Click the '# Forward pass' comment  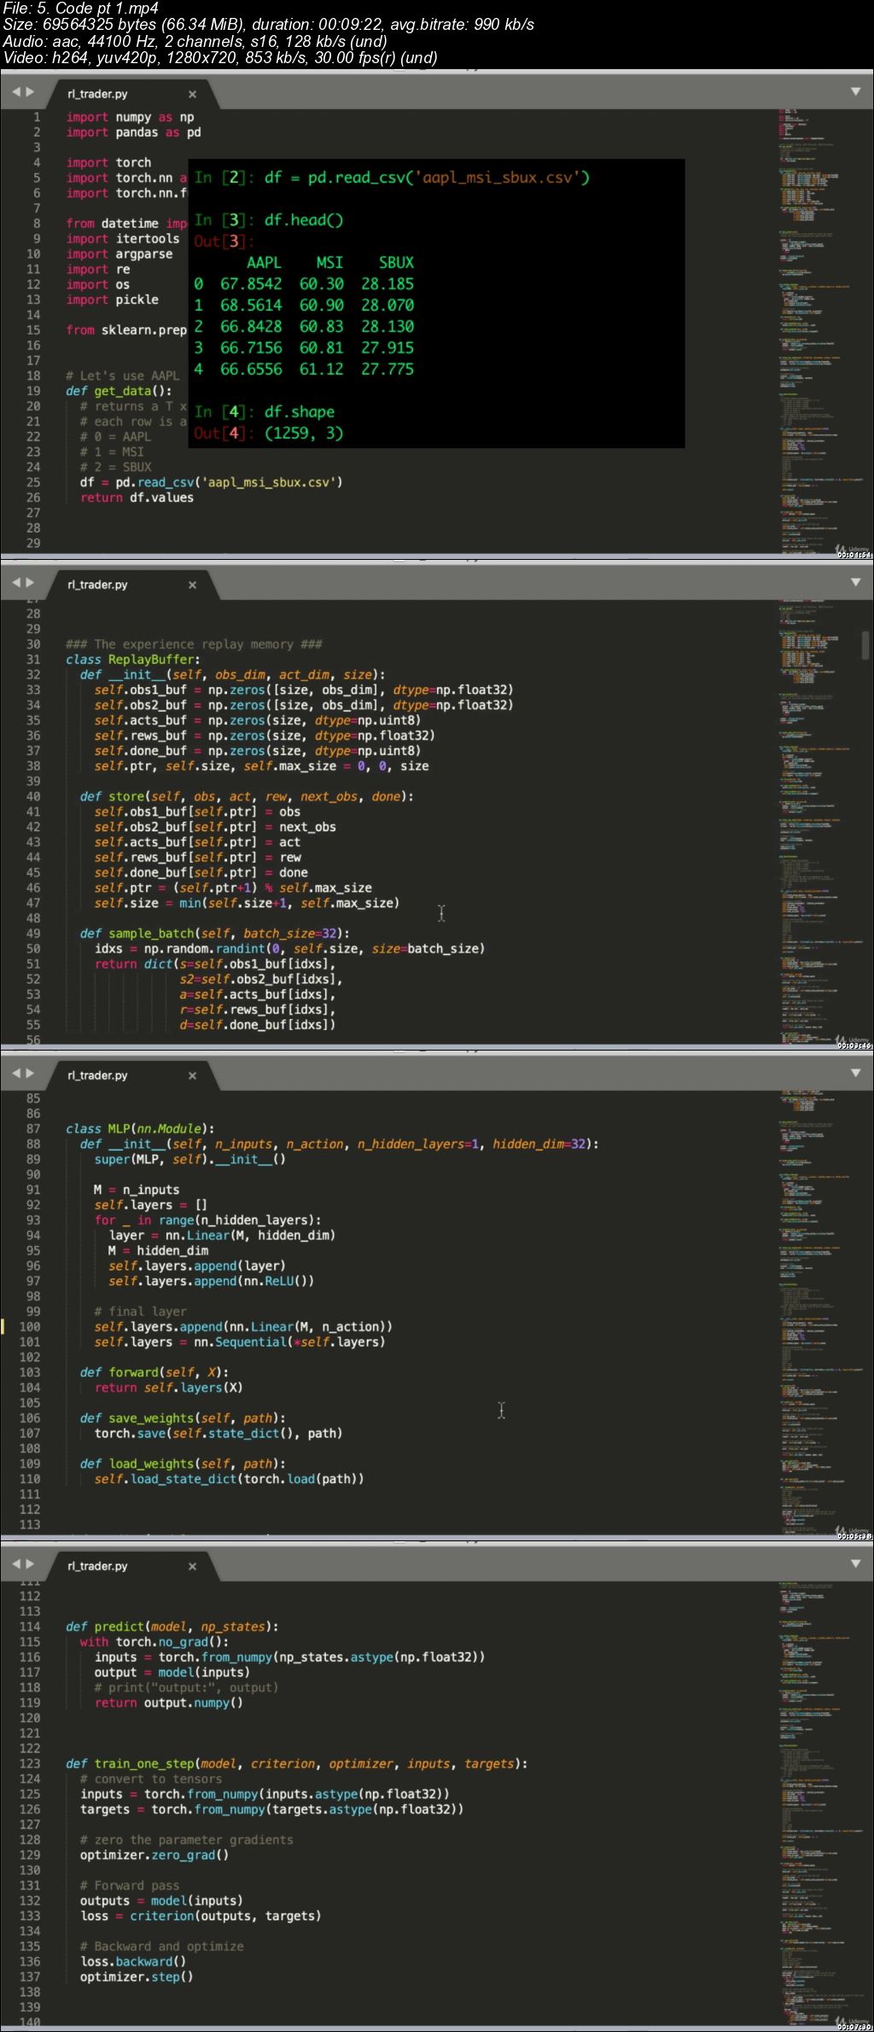click(130, 1886)
